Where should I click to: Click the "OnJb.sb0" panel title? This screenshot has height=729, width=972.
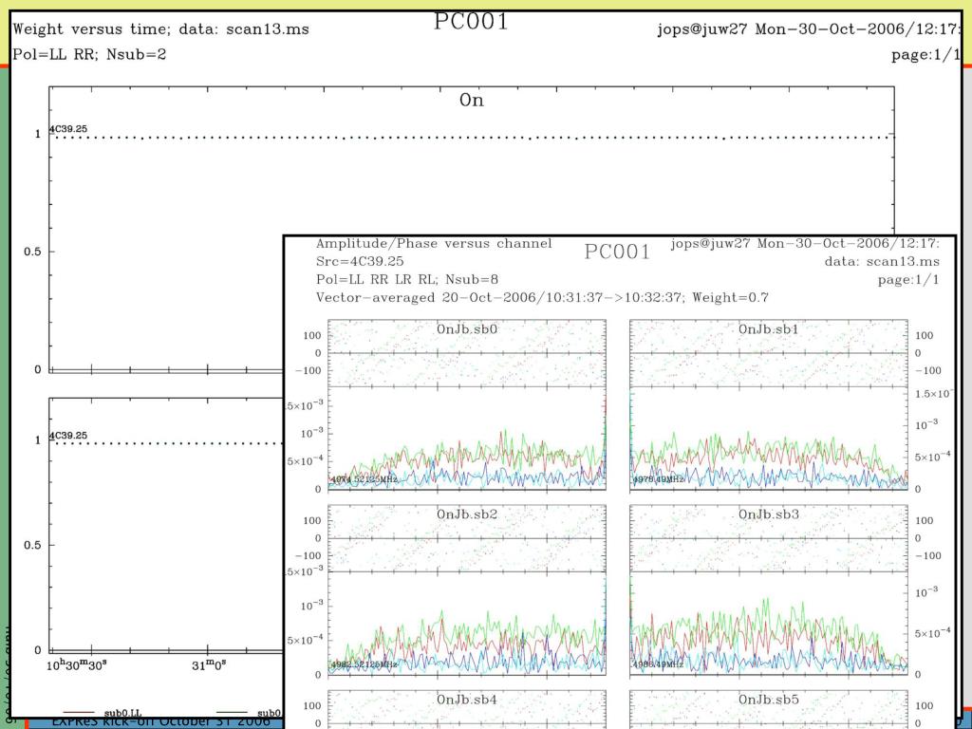pyautogui.click(x=467, y=329)
